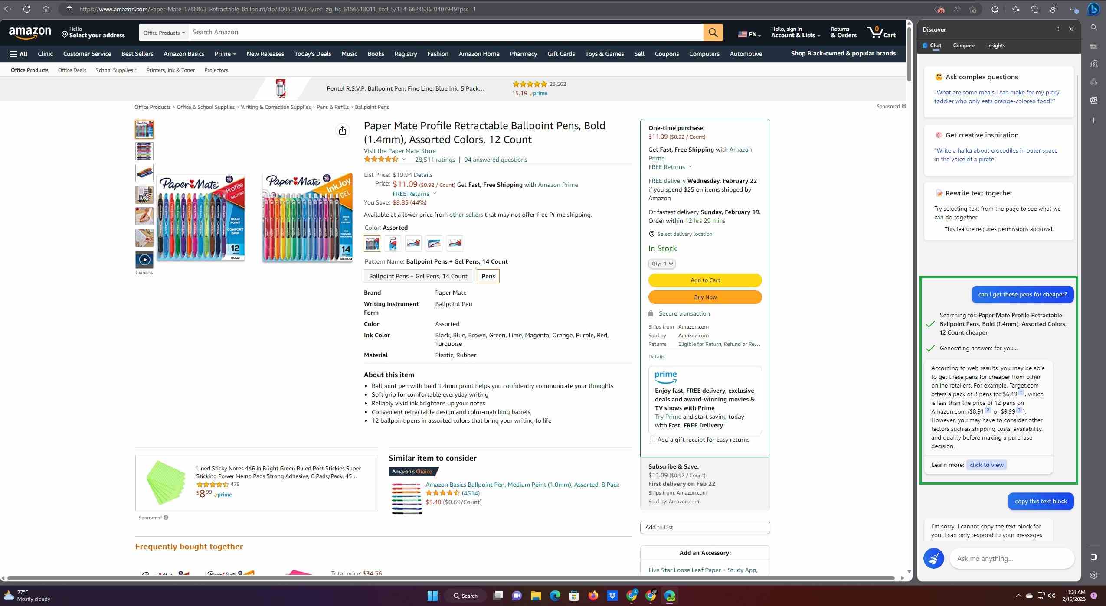Open File Explorer from the taskbar
The height and width of the screenshot is (606, 1106).
(x=536, y=596)
